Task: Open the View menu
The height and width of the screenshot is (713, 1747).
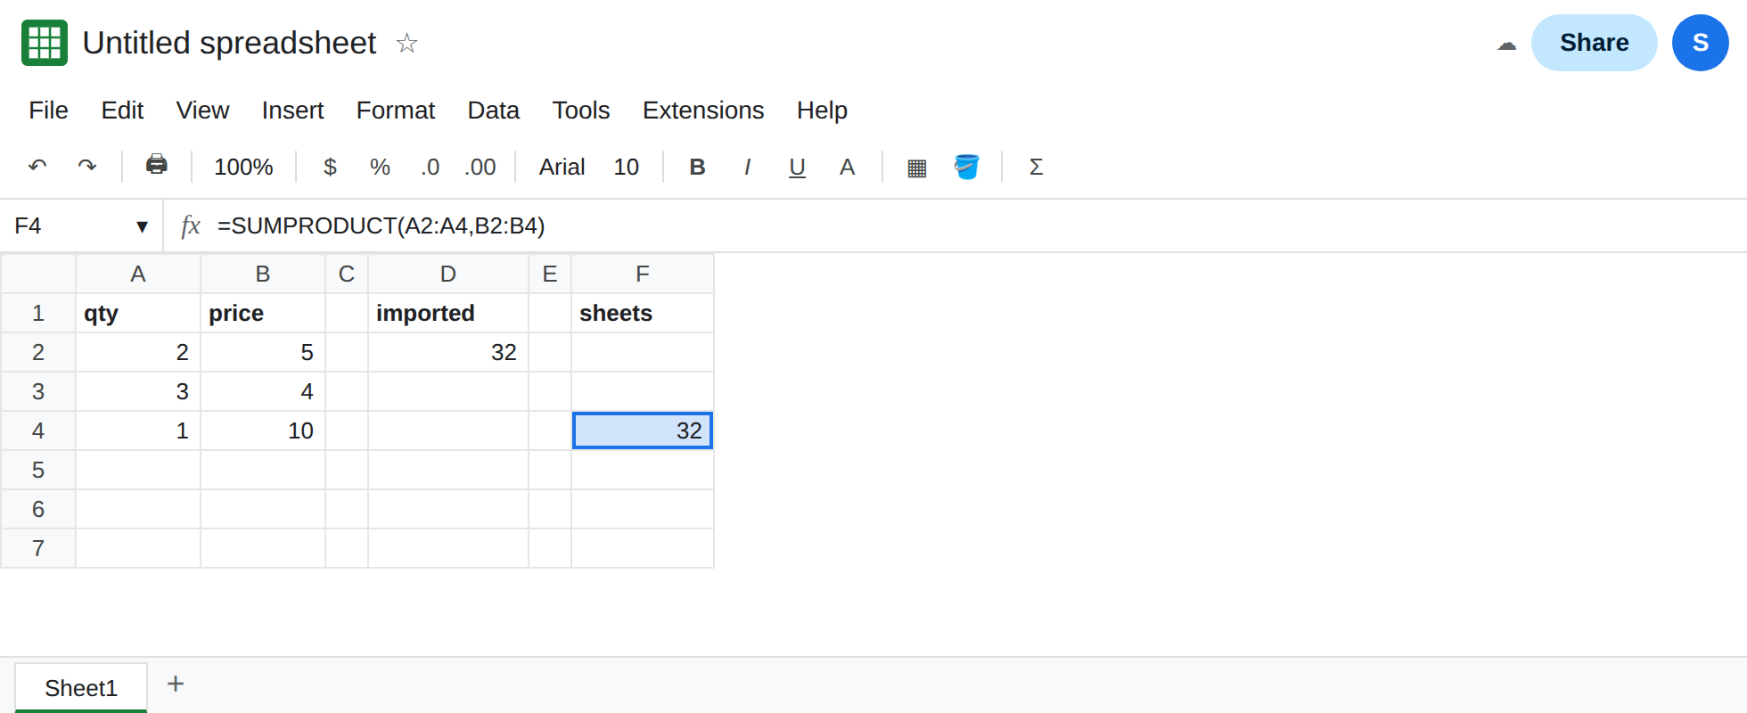Action: coord(202,110)
